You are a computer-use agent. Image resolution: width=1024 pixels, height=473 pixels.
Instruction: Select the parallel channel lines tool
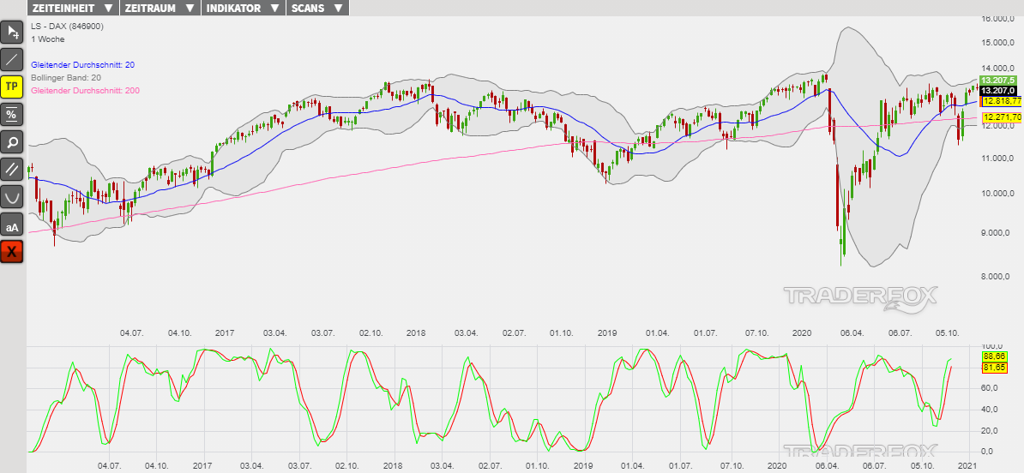(x=12, y=169)
